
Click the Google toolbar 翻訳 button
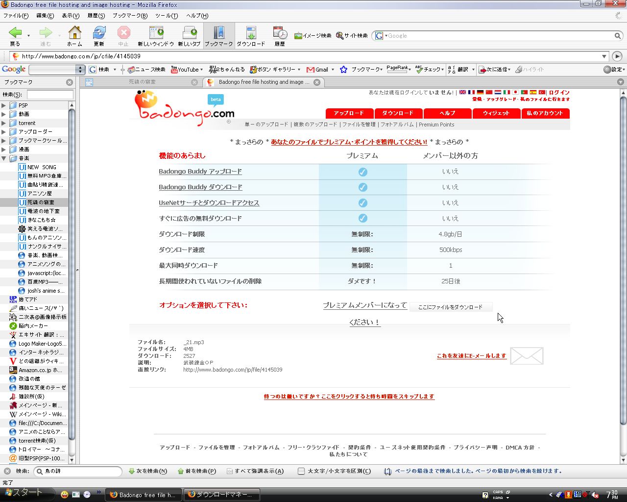point(461,70)
